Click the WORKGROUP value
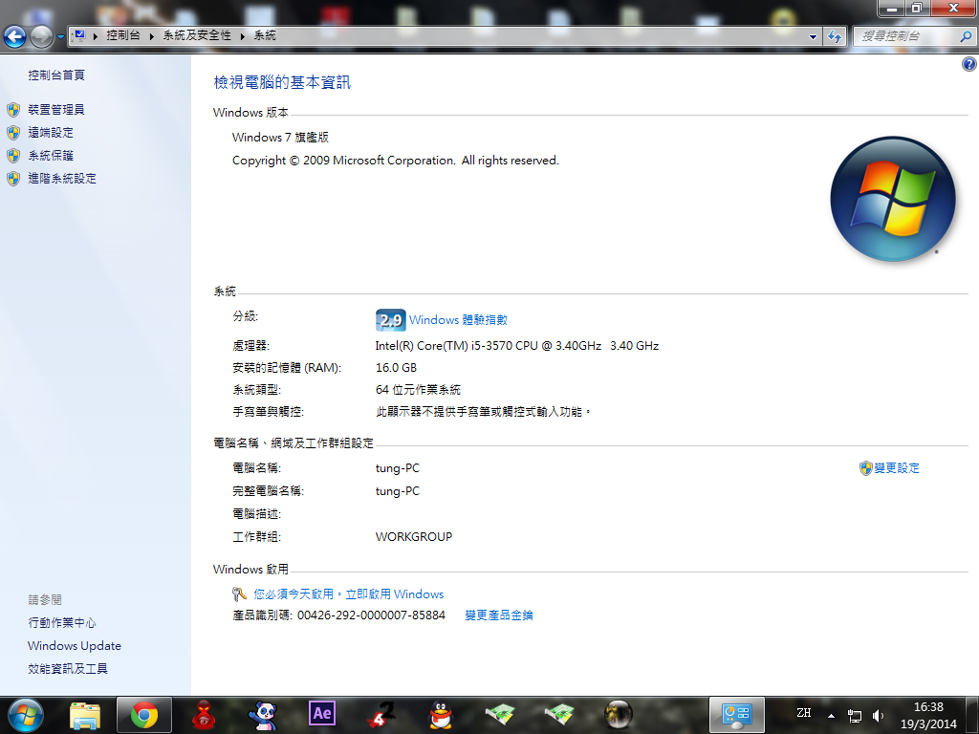The height and width of the screenshot is (734, 979). 413,537
